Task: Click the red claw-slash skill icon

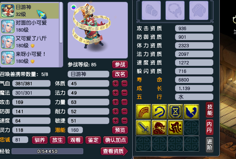Action: tap(143, 112)
